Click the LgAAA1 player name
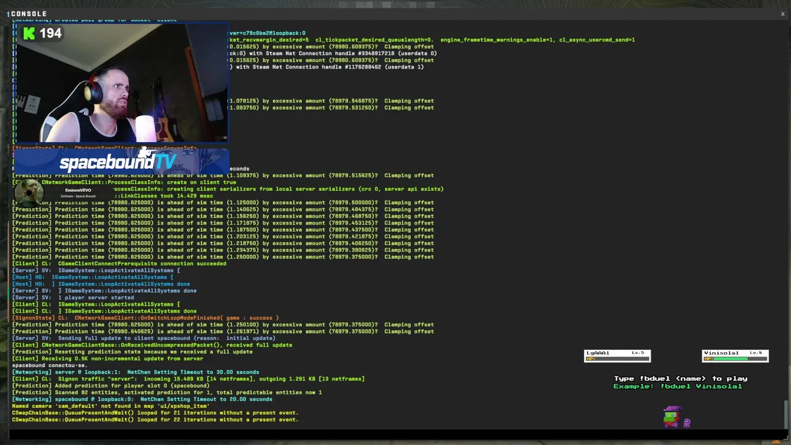 coord(598,353)
